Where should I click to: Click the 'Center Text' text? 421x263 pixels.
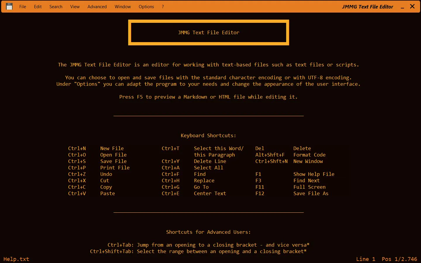(x=210, y=193)
